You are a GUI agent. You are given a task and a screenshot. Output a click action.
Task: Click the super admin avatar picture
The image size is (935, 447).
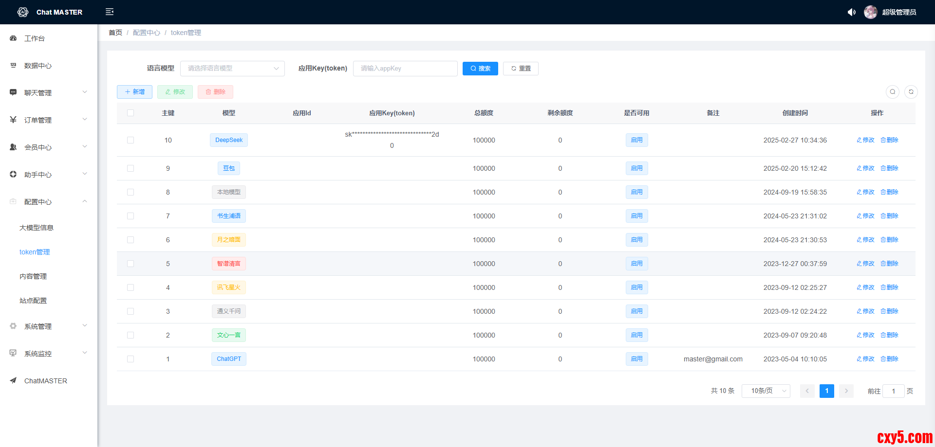(x=870, y=12)
